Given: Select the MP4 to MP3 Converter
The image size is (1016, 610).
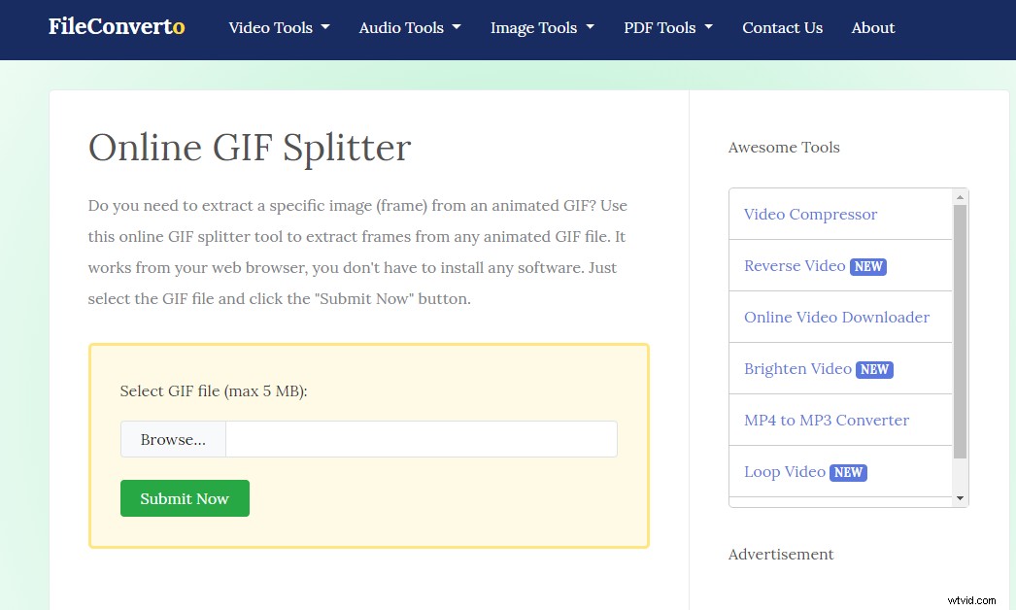Looking at the screenshot, I should [x=826, y=420].
